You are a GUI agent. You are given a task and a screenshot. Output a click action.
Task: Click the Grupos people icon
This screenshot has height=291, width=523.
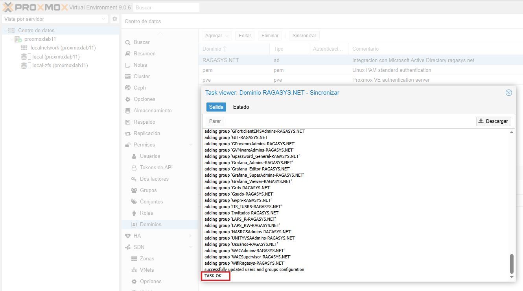[134, 190]
